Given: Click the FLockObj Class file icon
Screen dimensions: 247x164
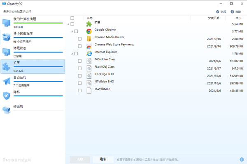Looking at the screenshot, I should click(89, 68).
